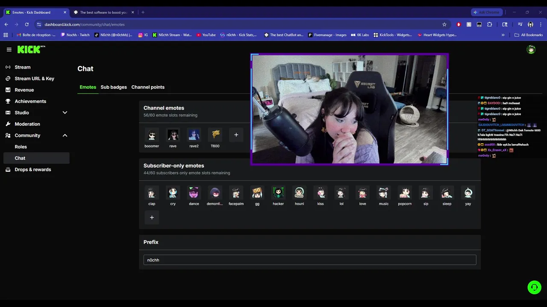Select the rave2 channel emote
547x307 pixels.
point(194,135)
